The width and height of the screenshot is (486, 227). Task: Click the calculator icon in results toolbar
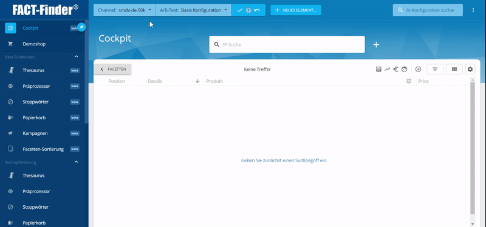378,70
